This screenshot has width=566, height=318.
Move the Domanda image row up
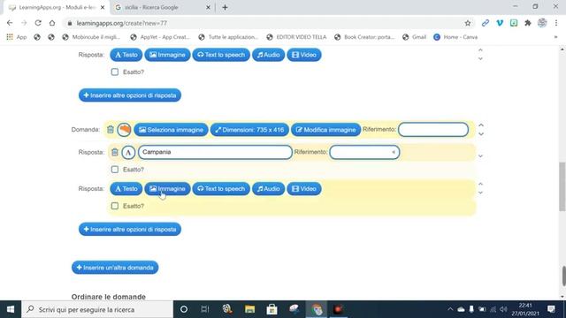(481, 125)
